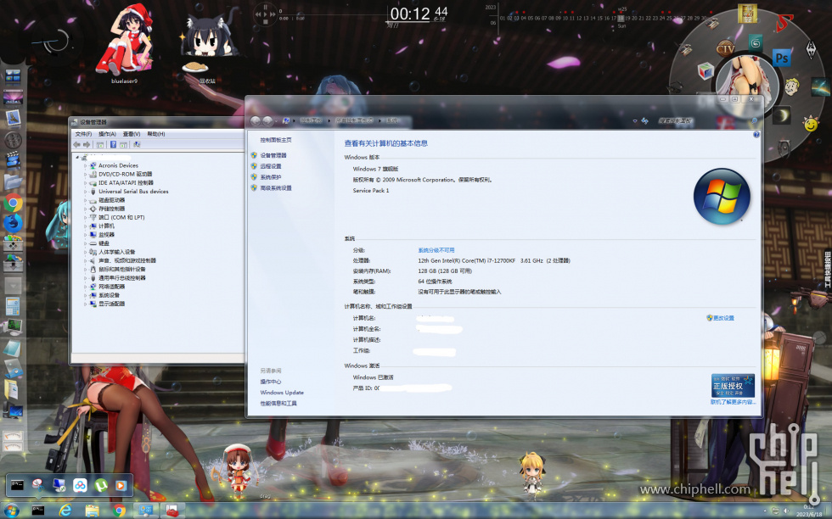Select the 人体学输入设备 tree item
This screenshot has width=832, height=519.
(117, 252)
